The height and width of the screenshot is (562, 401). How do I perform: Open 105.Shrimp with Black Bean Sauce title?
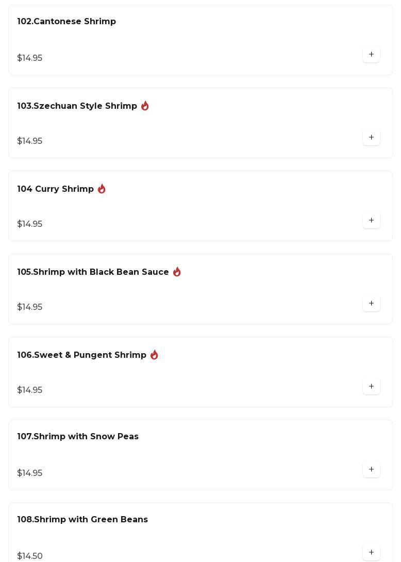(93, 272)
